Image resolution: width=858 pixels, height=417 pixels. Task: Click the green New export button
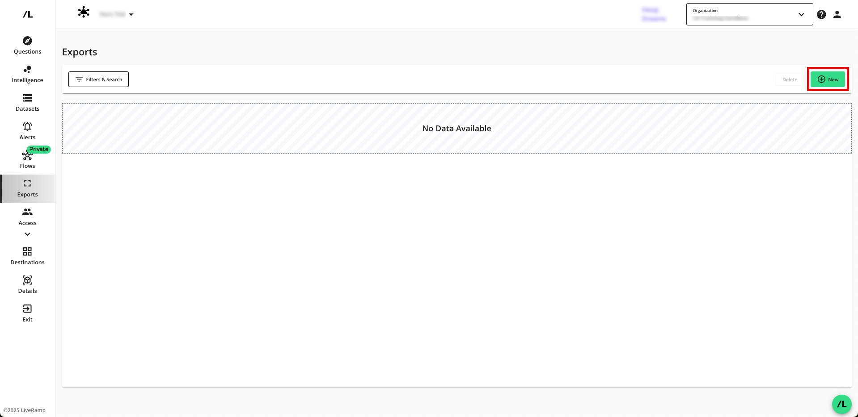(x=828, y=79)
